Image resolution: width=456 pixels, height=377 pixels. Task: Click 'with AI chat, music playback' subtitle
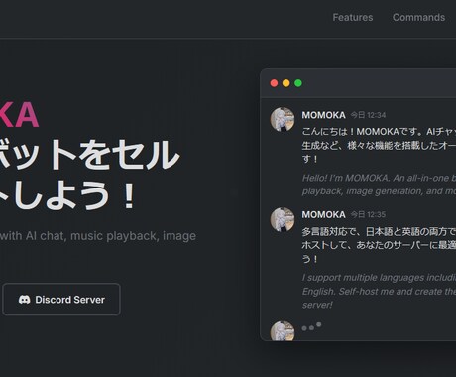click(x=98, y=236)
